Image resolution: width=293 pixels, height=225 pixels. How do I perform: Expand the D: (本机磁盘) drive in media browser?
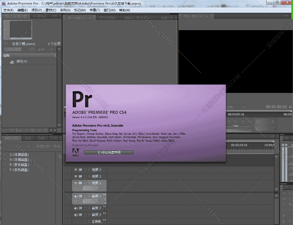5,160
